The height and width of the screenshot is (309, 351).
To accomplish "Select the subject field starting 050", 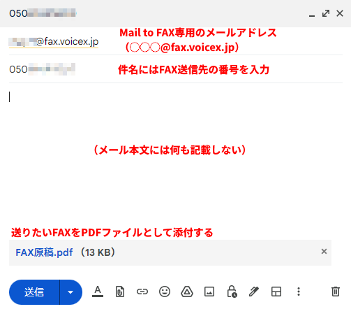I will (176, 69).
